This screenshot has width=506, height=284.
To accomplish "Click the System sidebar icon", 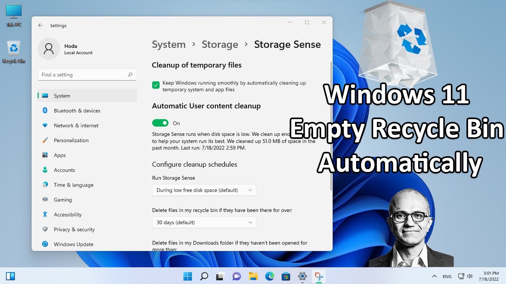I will click(x=45, y=96).
